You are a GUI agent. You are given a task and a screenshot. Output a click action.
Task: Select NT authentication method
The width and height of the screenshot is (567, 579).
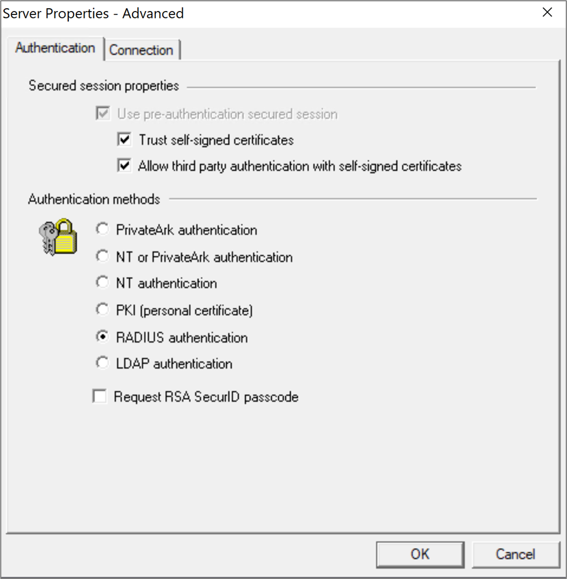pos(103,283)
